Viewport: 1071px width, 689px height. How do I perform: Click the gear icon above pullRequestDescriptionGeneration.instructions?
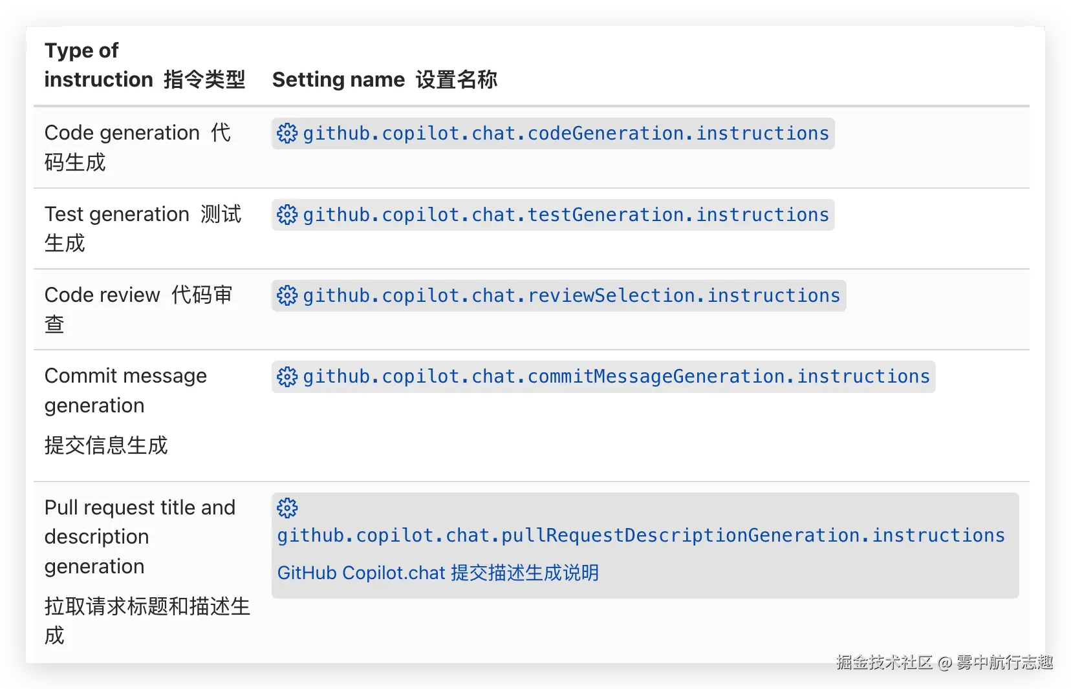pos(287,508)
